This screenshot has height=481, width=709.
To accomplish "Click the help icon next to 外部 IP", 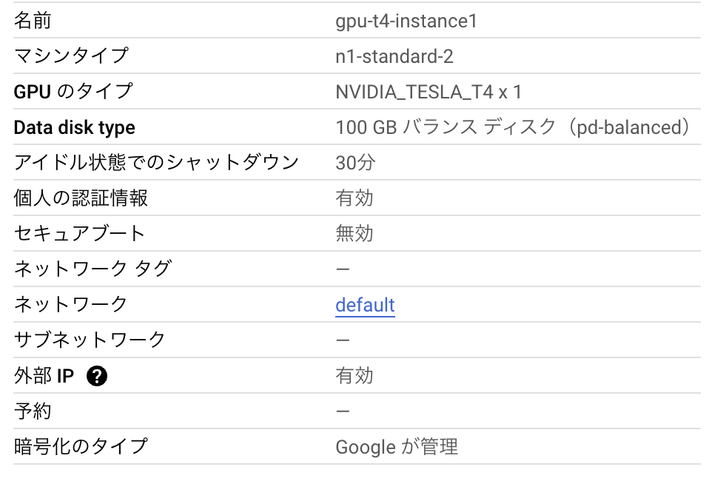I will tap(97, 376).
